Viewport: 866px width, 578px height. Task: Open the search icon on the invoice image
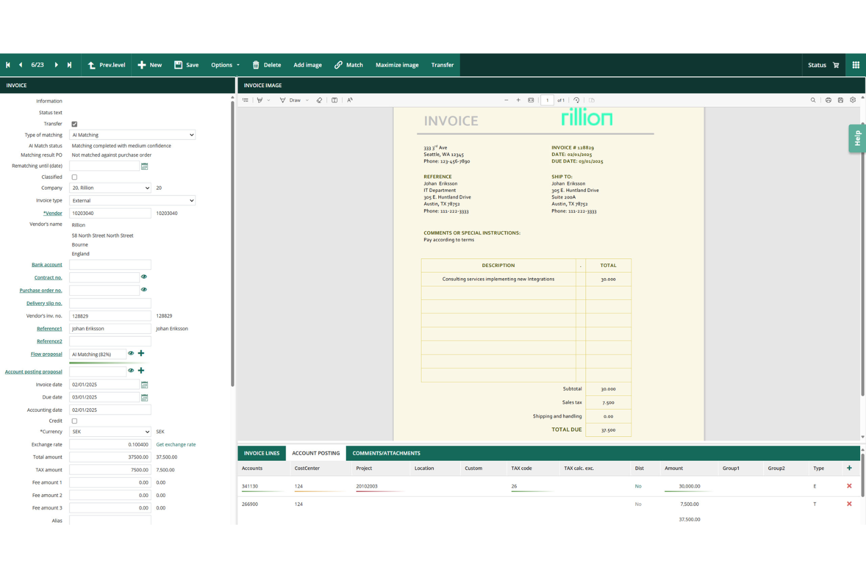pos(813,100)
